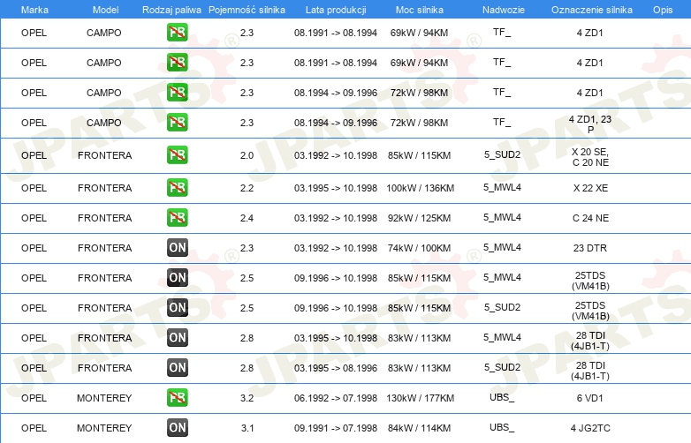691x443 pixels.
Task: Click petrol fuel icon in FRONTERA 2.0 row
Action: (x=177, y=154)
